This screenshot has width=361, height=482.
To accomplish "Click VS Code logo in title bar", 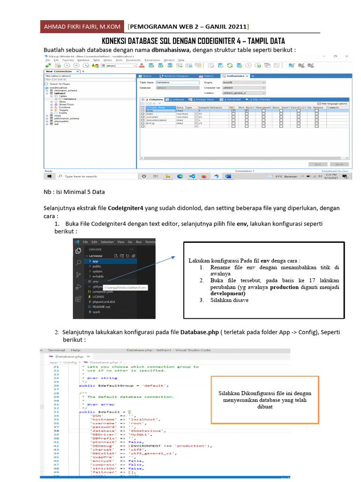I will coord(78,242).
